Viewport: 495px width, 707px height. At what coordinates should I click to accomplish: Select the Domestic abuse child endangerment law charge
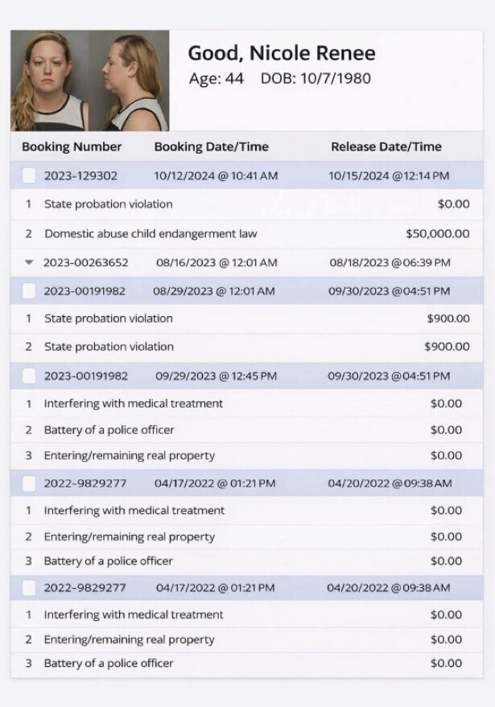coord(151,234)
